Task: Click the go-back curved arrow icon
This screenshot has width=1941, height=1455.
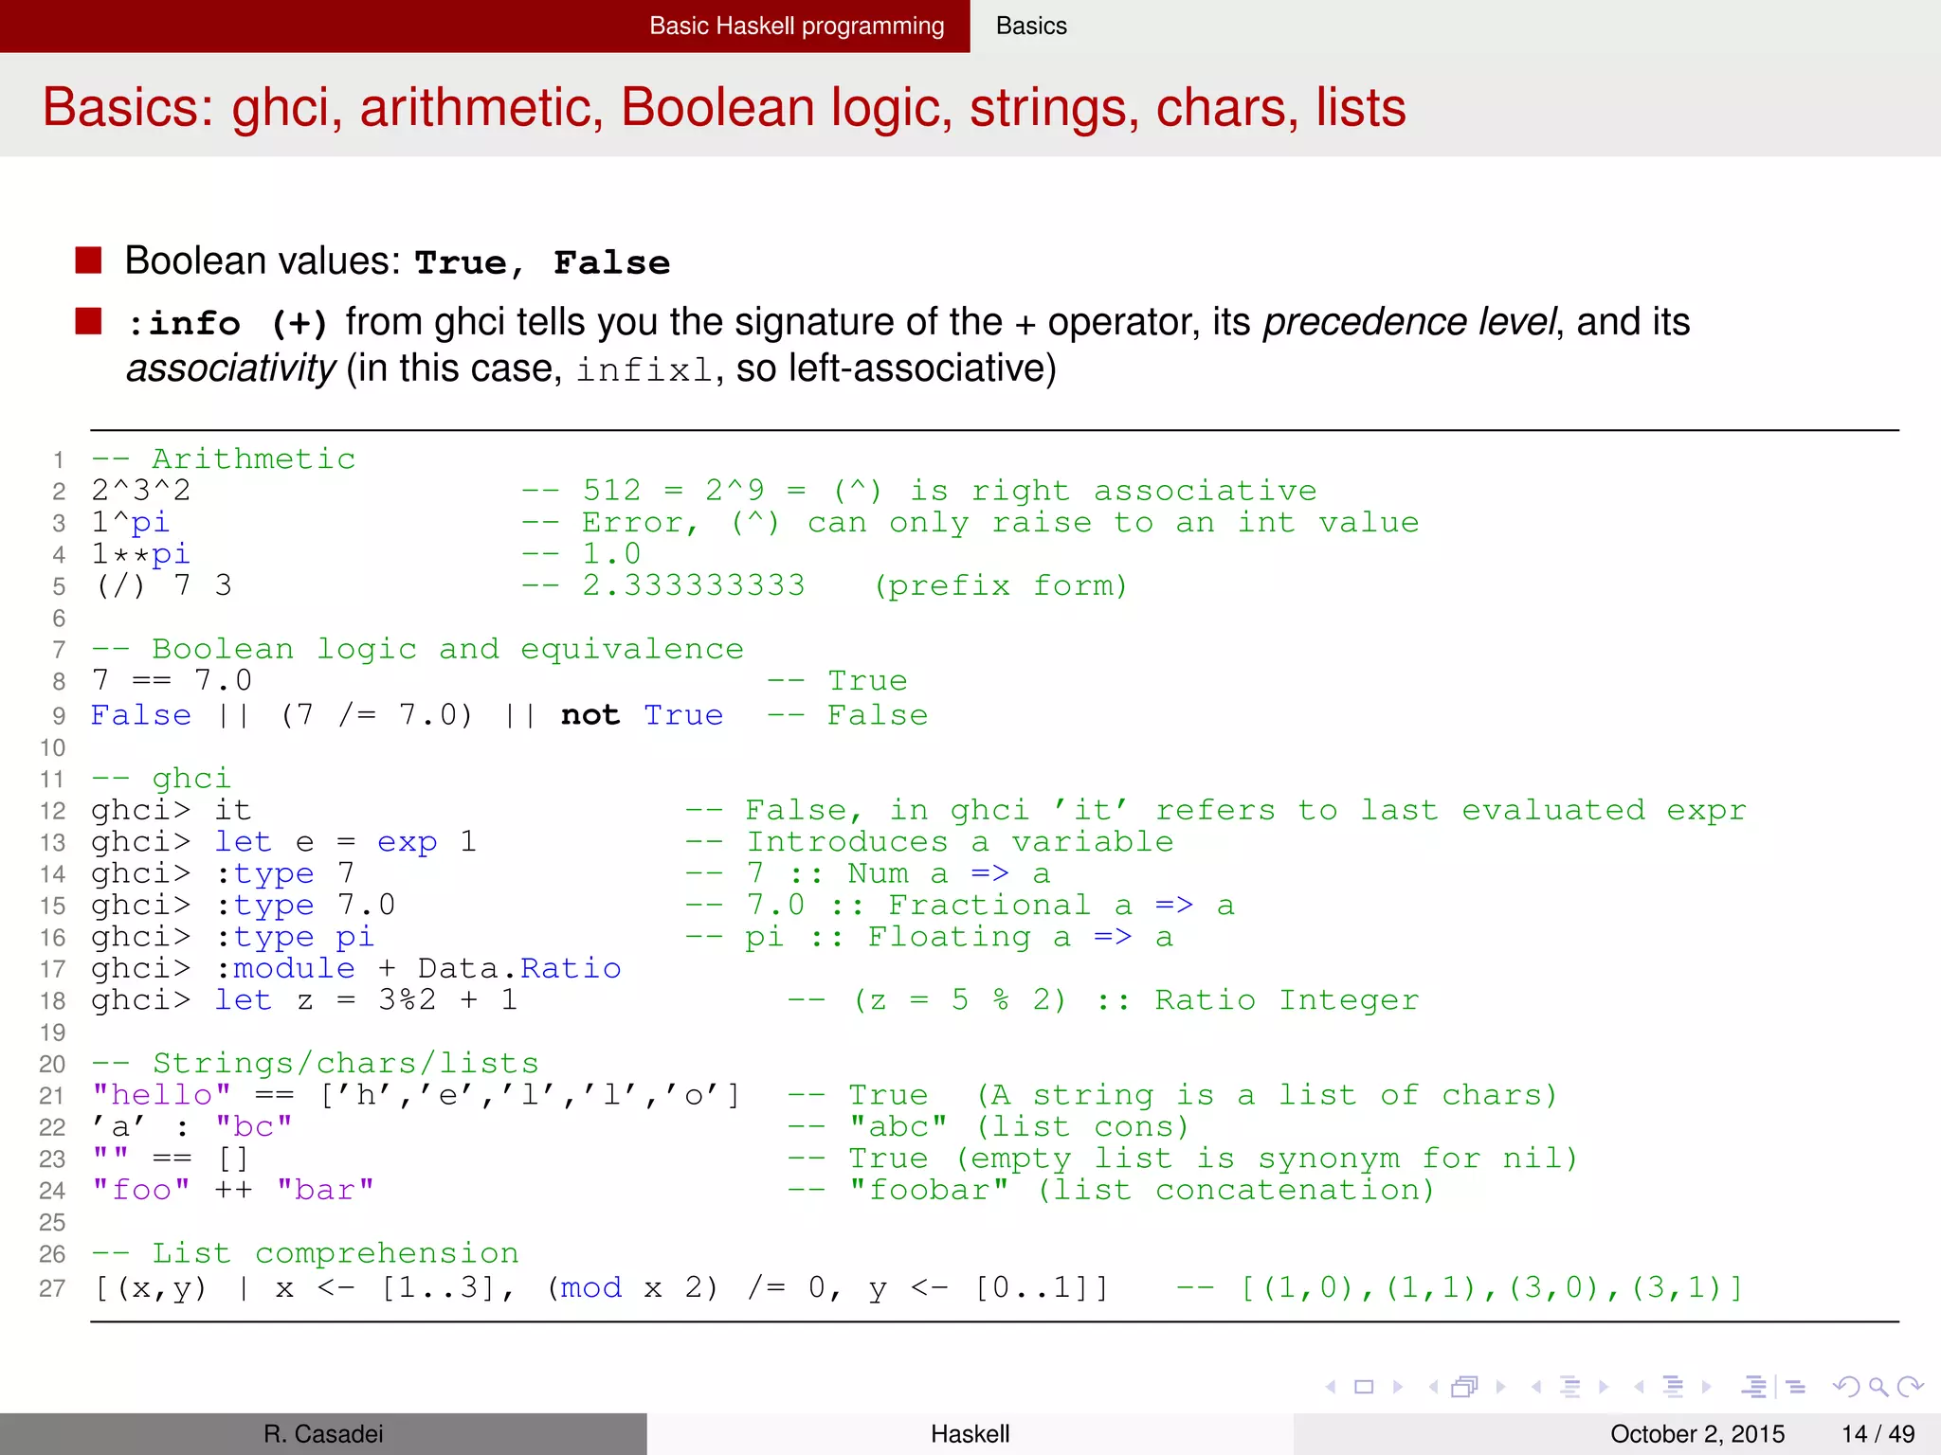Action: coord(1845,1387)
